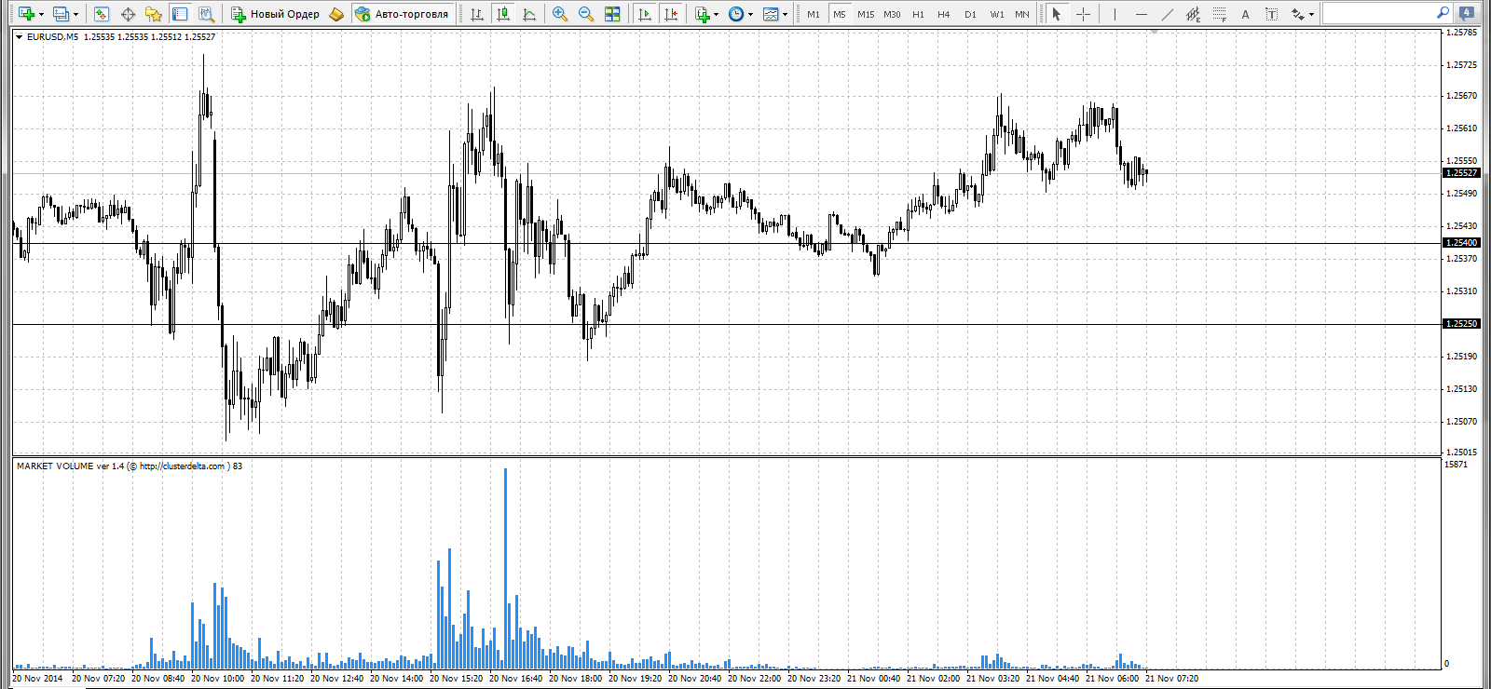Select the Fibonacci retracement tool

pos(1219,14)
